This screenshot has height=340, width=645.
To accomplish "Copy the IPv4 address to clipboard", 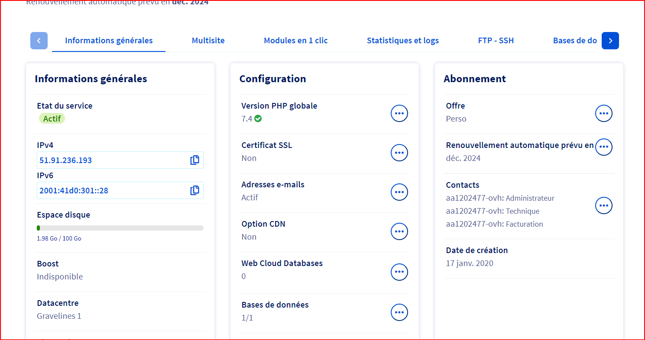I will (x=195, y=160).
